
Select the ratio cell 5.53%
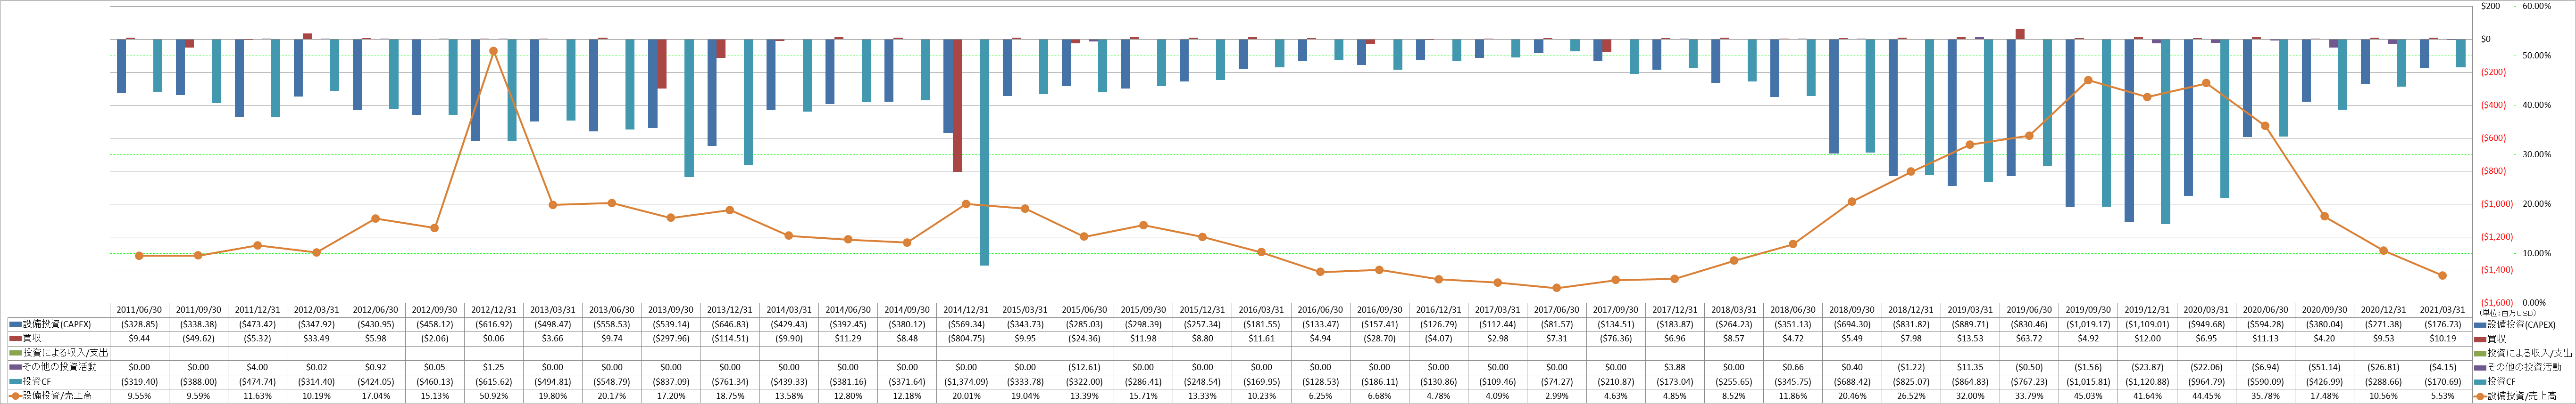[2442, 396]
